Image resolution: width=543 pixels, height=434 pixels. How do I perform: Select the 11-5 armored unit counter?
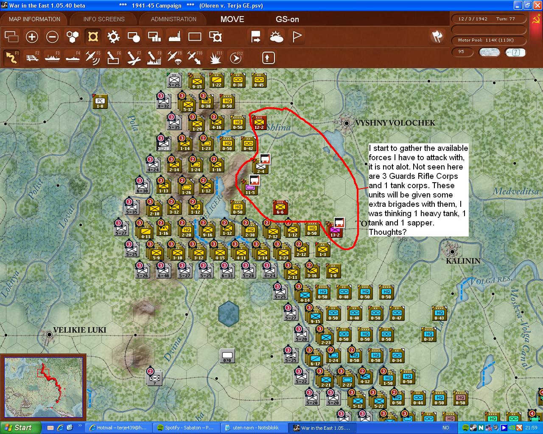(250, 188)
